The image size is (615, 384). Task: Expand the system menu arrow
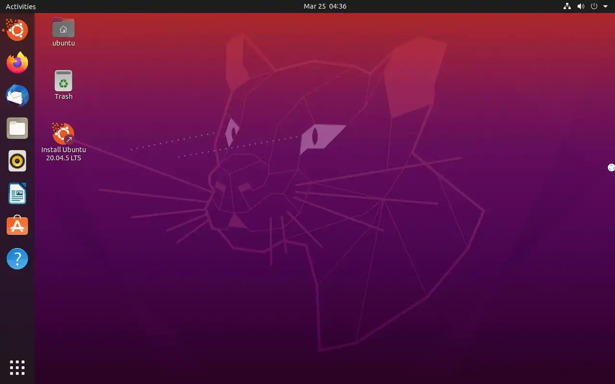605,6
